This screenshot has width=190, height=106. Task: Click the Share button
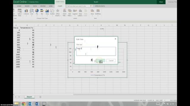click(x=161, y=2)
